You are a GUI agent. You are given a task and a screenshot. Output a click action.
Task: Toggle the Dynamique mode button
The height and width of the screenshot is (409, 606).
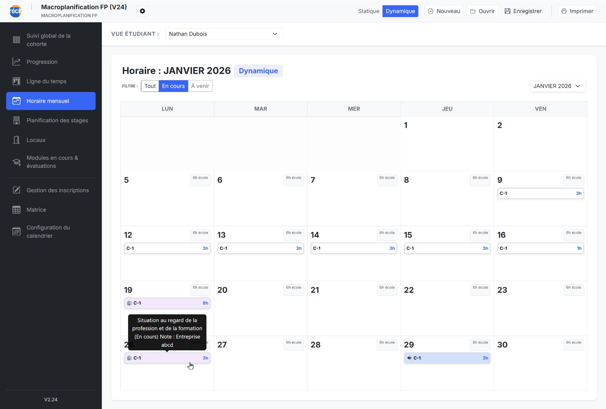pos(400,11)
